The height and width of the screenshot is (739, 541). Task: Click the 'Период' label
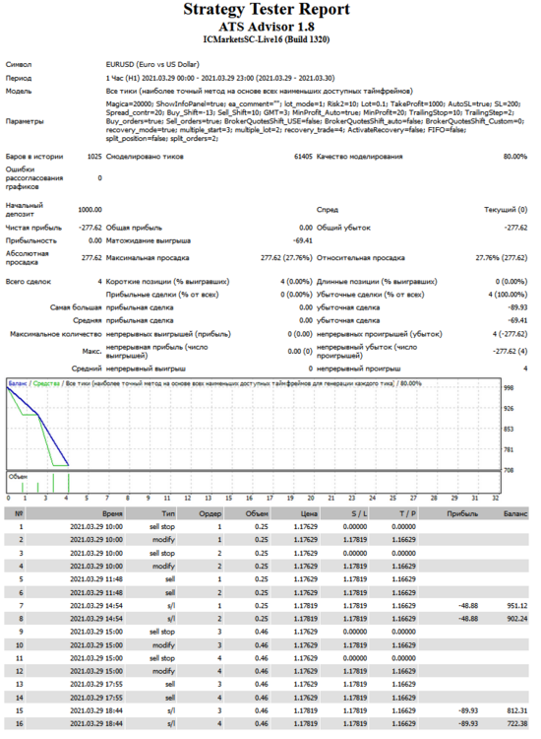(19, 78)
